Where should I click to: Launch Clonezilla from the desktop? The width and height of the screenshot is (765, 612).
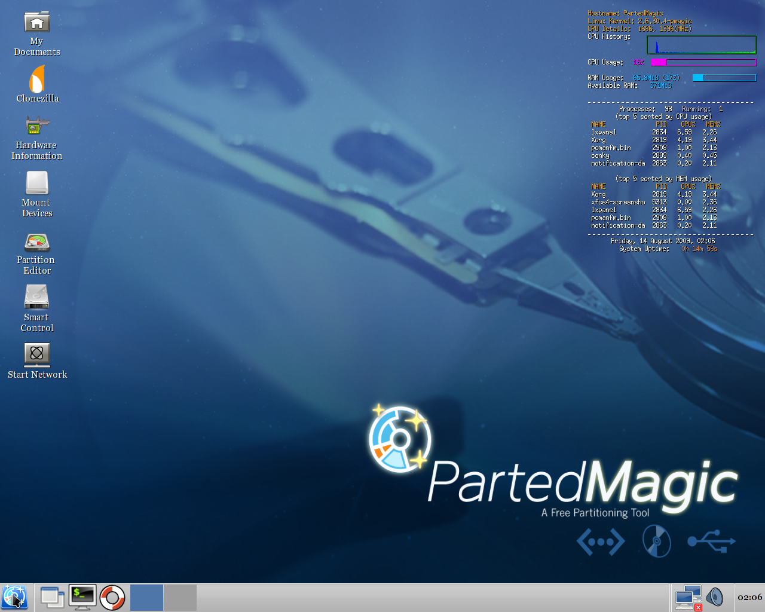click(37, 84)
